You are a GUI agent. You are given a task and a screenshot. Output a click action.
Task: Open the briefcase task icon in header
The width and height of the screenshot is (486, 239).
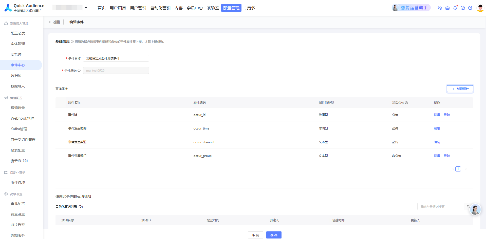pos(447,8)
